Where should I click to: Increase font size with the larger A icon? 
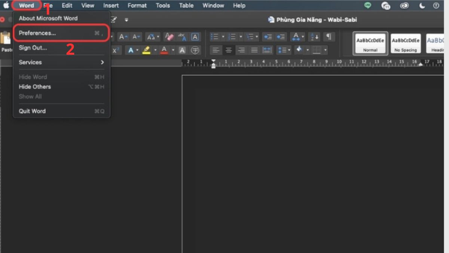pos(123,37)
